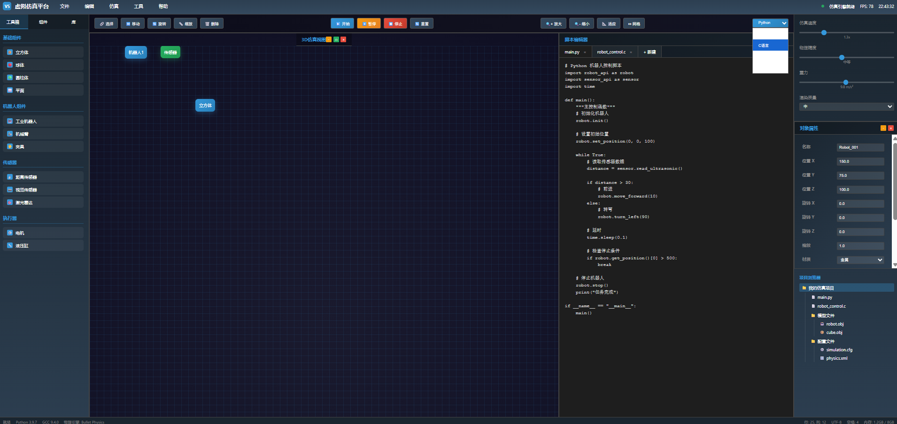Add a 平面 plane from the toolbox

(43, 90)
